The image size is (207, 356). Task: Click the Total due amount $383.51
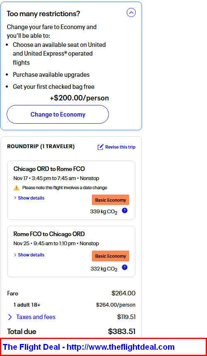click(122, 332)
